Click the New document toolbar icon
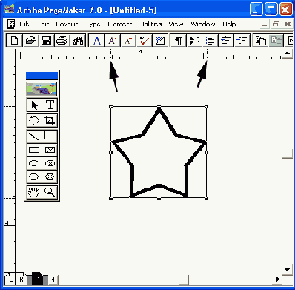 (14, 40)
